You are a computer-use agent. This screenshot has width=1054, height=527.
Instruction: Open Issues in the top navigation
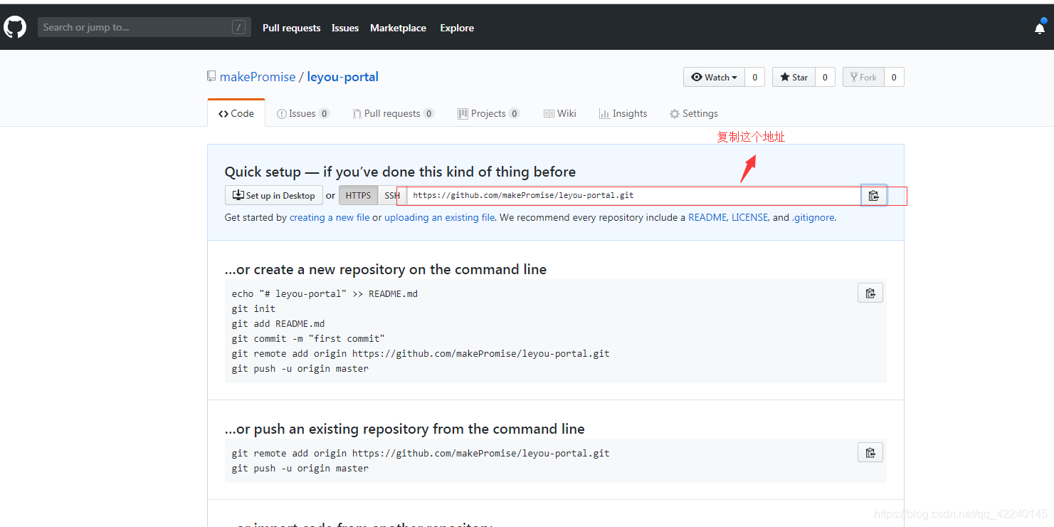coord(345,28)
